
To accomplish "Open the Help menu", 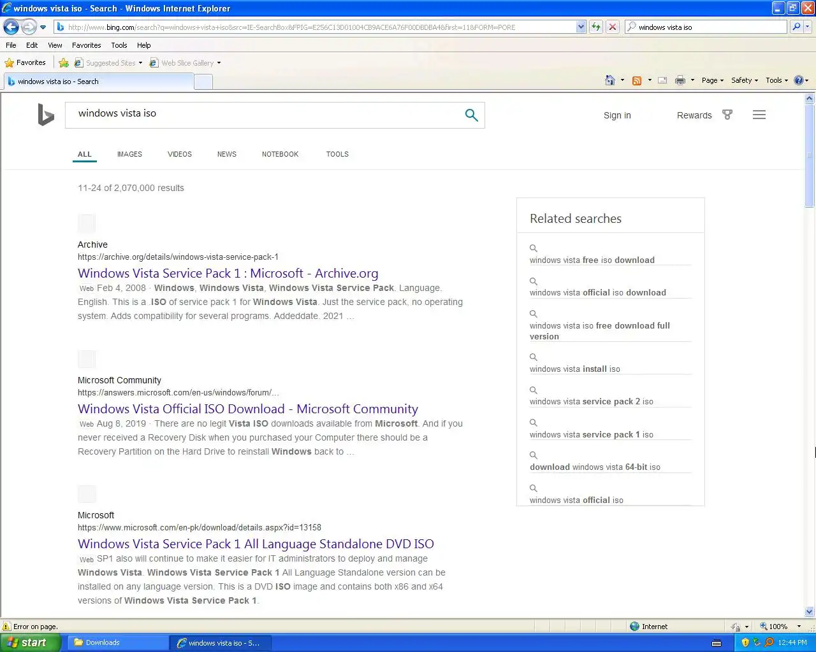I will 144,45.
